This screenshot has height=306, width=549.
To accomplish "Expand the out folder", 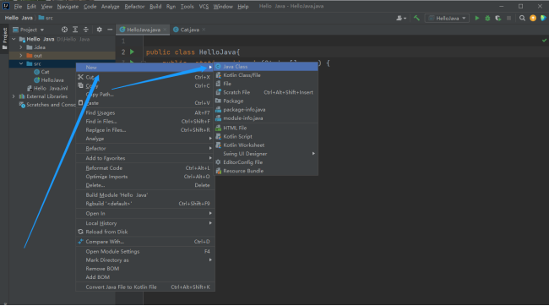I will pos(21,56).
